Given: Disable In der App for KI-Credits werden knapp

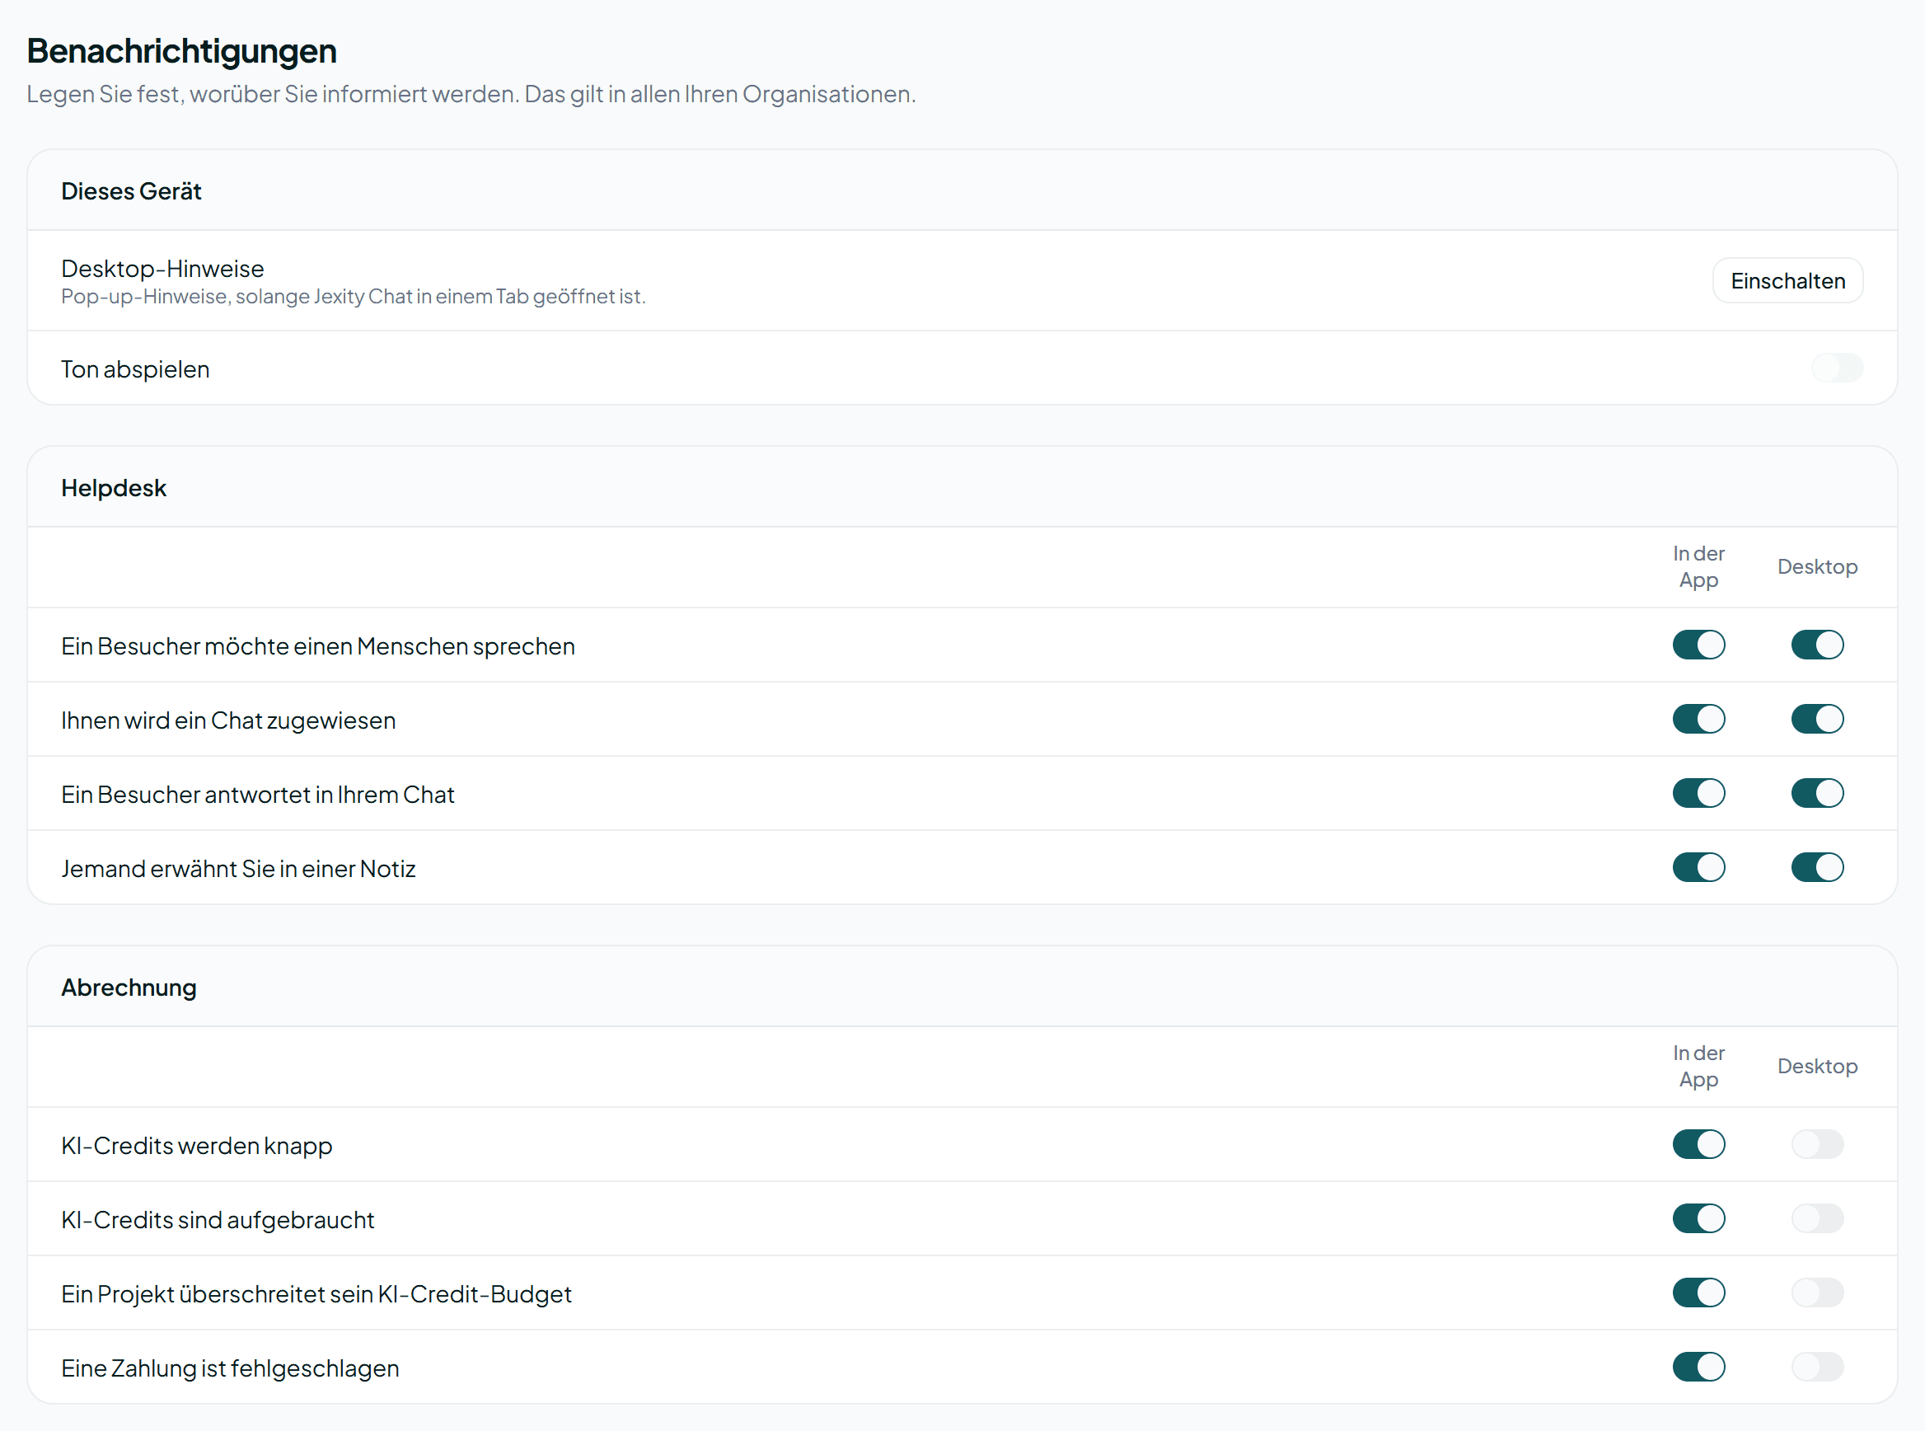Looking at the screenshot, I should pos(1698,1145).
